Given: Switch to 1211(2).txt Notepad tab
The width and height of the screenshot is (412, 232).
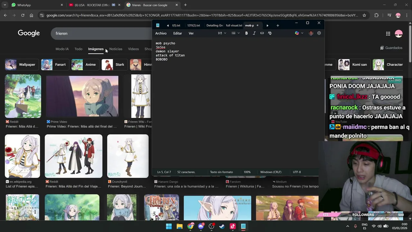Looking at the screenshot, I should point(194,25).
